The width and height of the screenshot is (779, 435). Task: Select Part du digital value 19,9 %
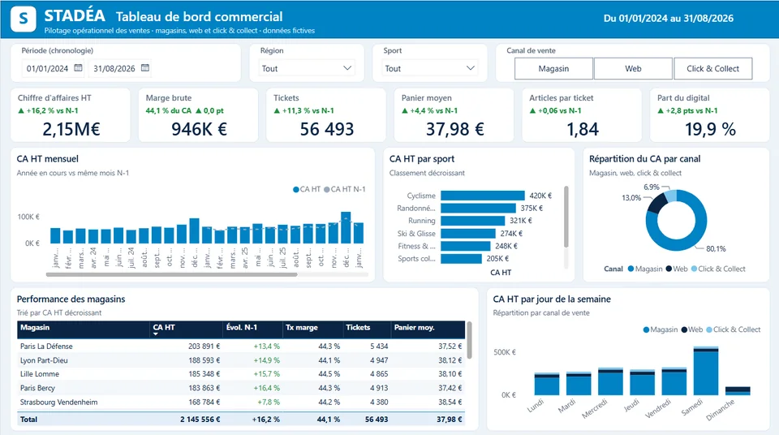[711, 129]
